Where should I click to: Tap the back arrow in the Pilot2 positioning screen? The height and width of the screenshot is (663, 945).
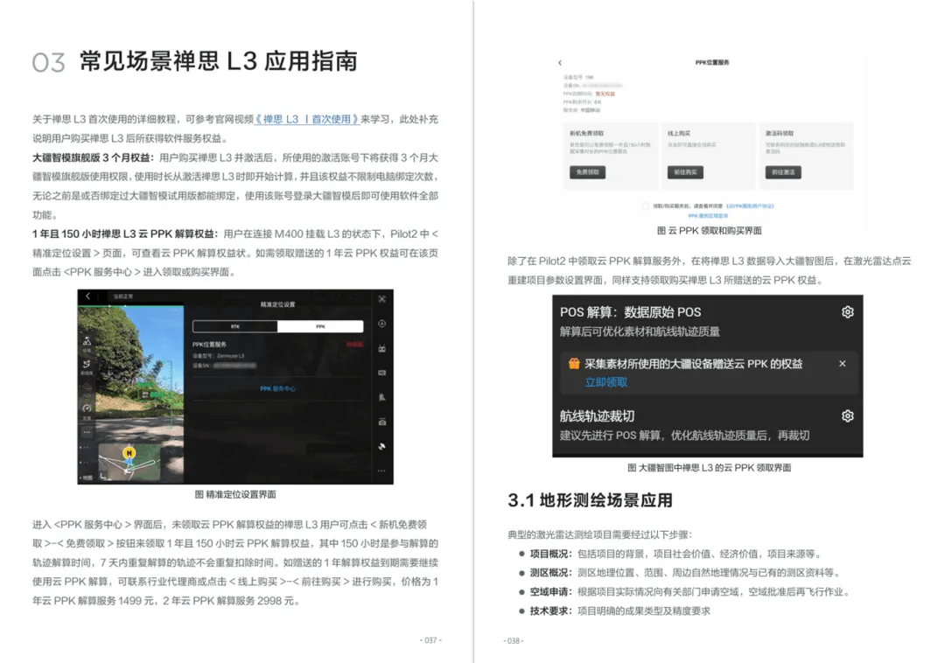88,296
